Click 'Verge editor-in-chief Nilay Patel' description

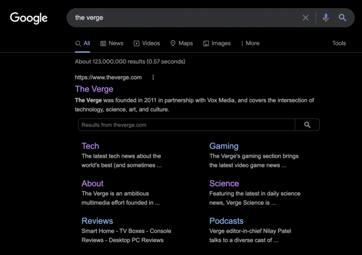click(x=250, y=231)
